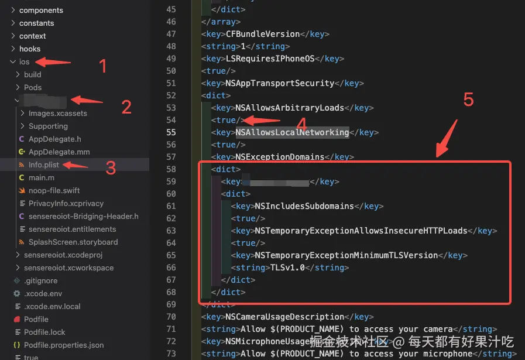Click the file icon beside .xcode.env.local
The image size is (525, 360).
tap(18, 306)
